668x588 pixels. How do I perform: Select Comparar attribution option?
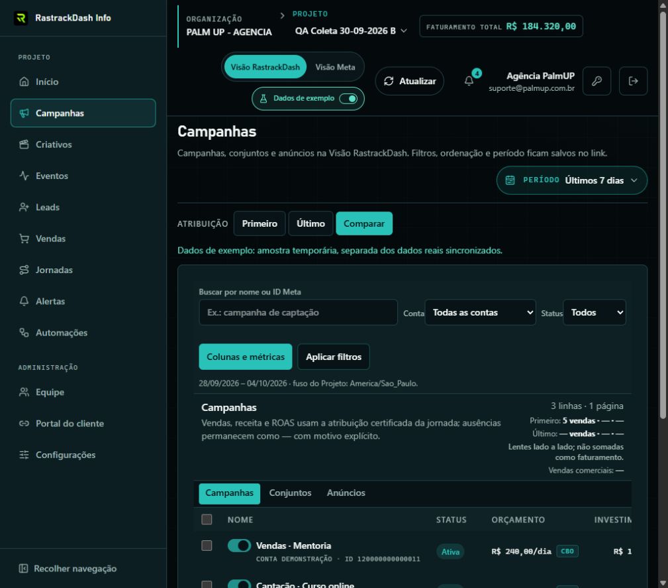pos(364,223)
